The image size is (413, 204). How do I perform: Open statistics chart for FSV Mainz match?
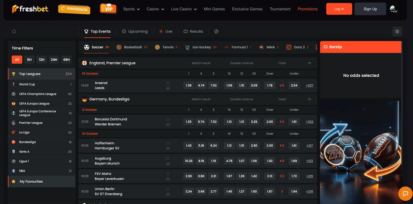tap(168, 179)
